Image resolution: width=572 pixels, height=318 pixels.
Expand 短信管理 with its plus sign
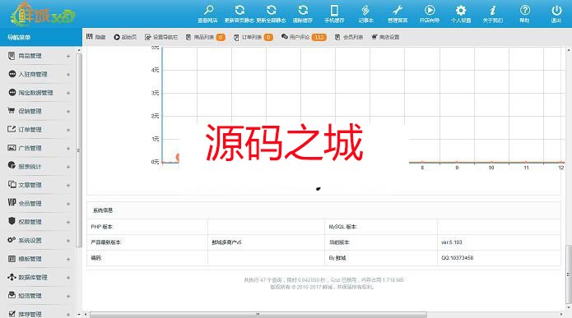click(68, 296)
